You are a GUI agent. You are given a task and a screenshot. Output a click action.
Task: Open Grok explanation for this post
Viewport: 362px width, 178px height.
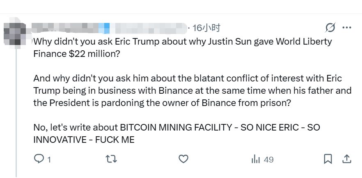[330, 28]
